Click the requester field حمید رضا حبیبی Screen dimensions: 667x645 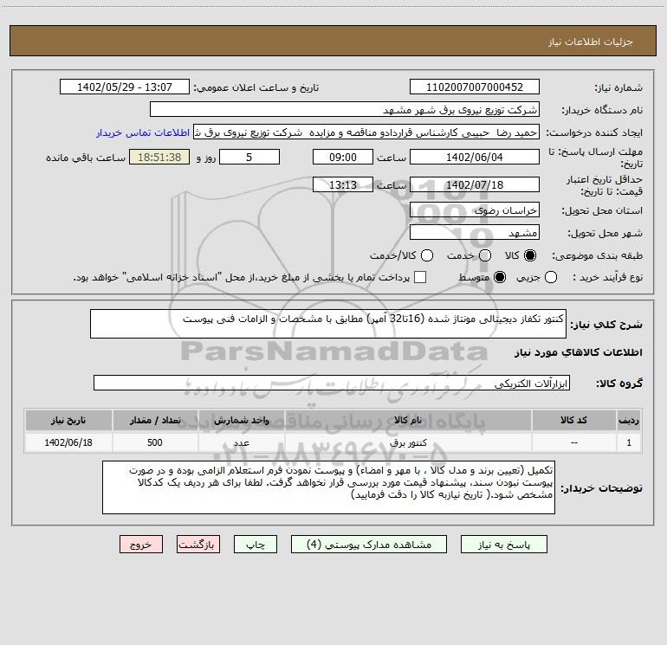(366, 132)
